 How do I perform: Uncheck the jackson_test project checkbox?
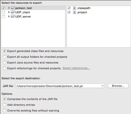(4, 8)
